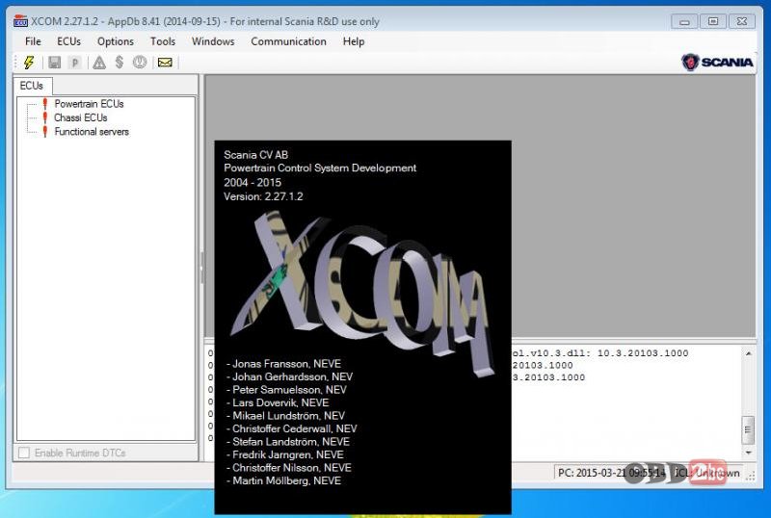Maximize the XCOM window
Image resolution: width=771 pixels, height=518 pixels.
pyautogui.click(x=713, y=21)
